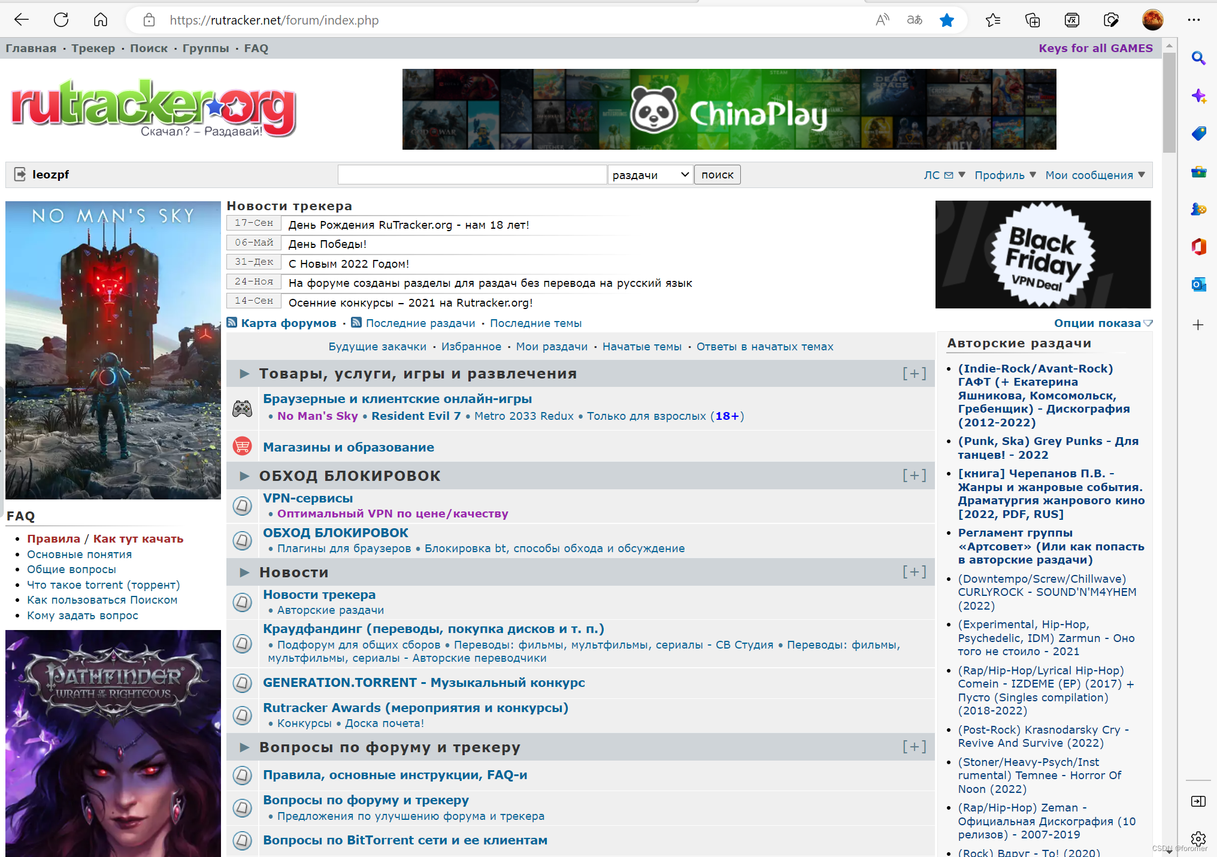Open Resident Evil 7 subforum link
1217x857 pixels.
tap(416, 416)
